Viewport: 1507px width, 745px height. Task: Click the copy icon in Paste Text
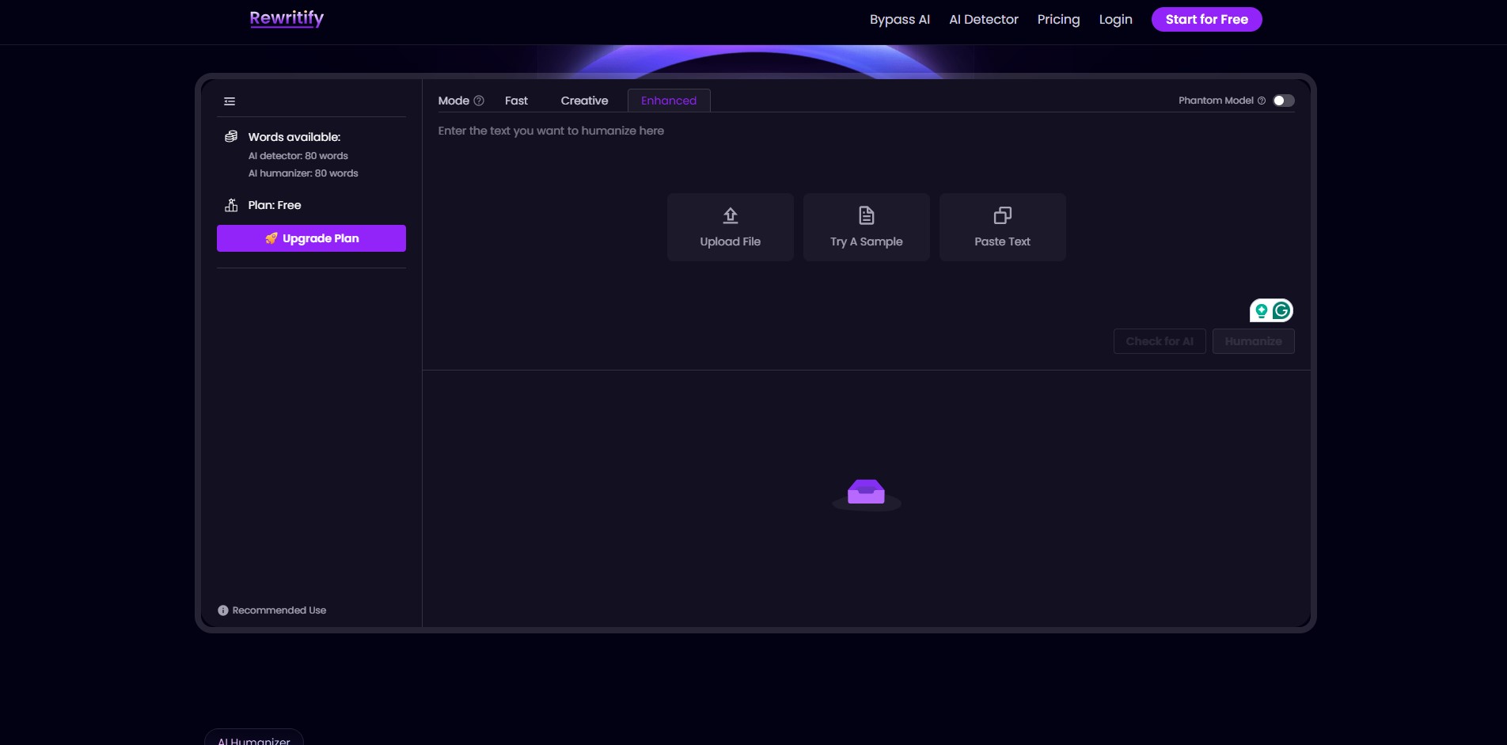pyautogui.click(x=1001, y=215)
